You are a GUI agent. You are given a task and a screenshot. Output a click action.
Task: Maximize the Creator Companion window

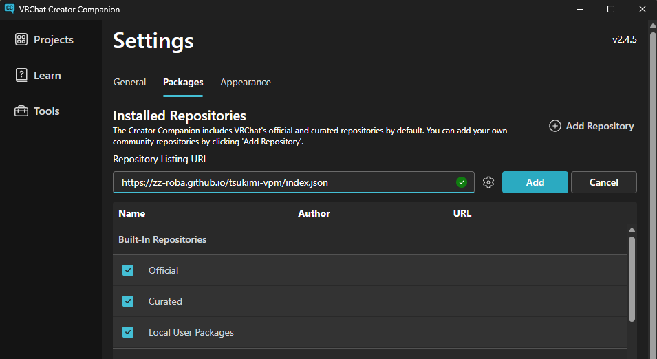pos(611,9)
